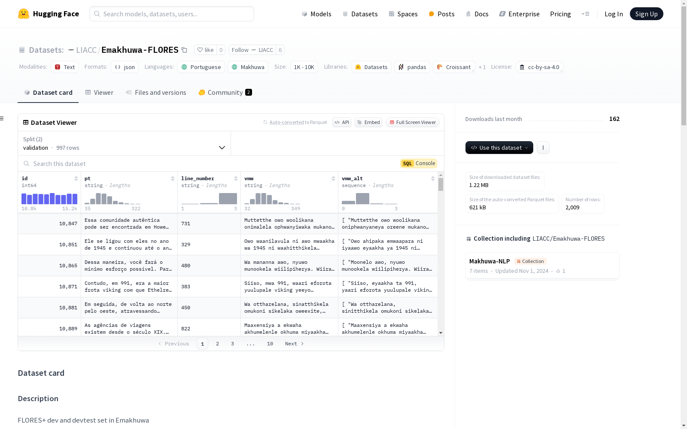Sort the vmw column

tap(333, 178)
